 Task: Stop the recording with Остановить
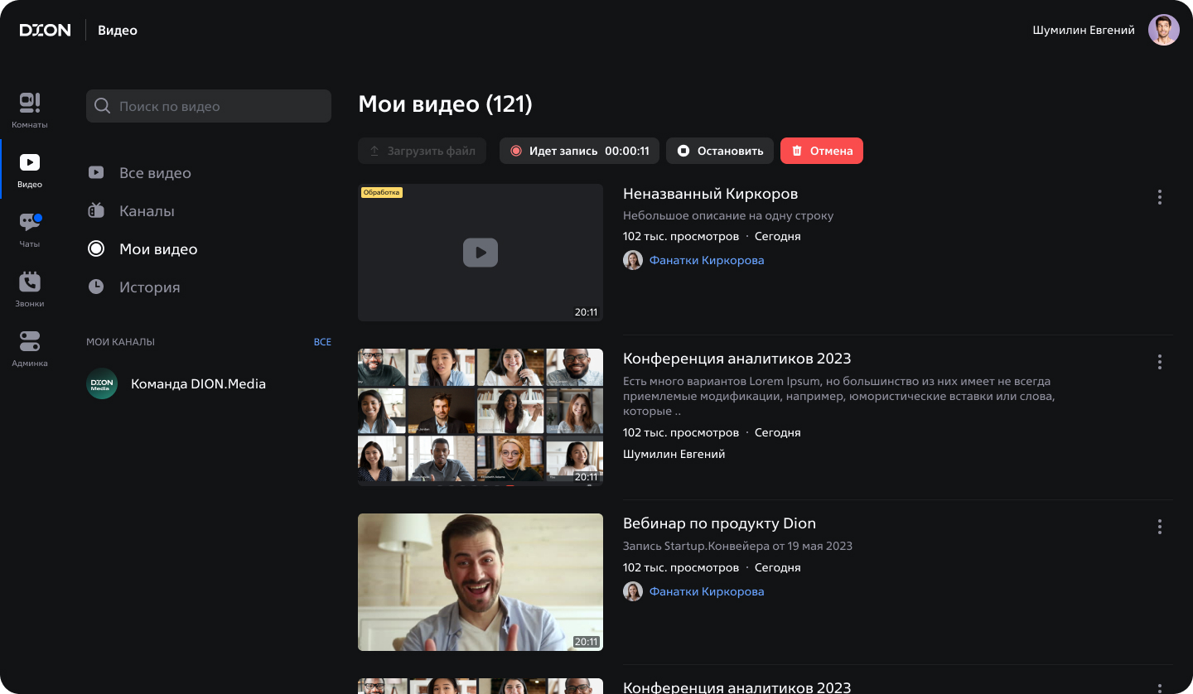click(720, 151)
